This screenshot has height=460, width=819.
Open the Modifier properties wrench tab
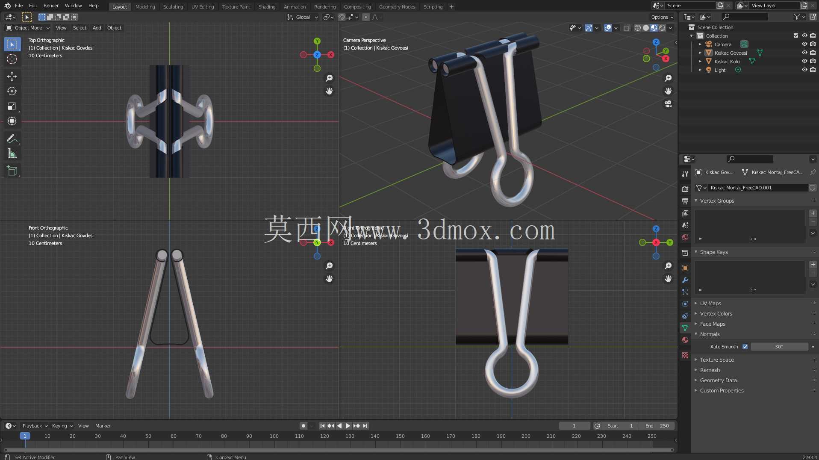point(685,280)
